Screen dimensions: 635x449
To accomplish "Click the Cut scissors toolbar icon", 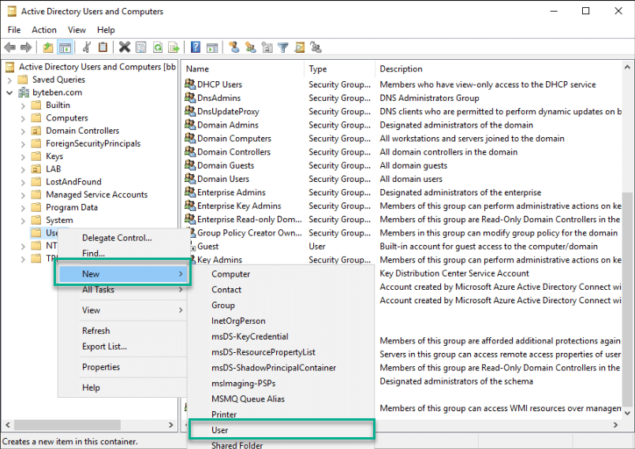I will coord(86,47).
